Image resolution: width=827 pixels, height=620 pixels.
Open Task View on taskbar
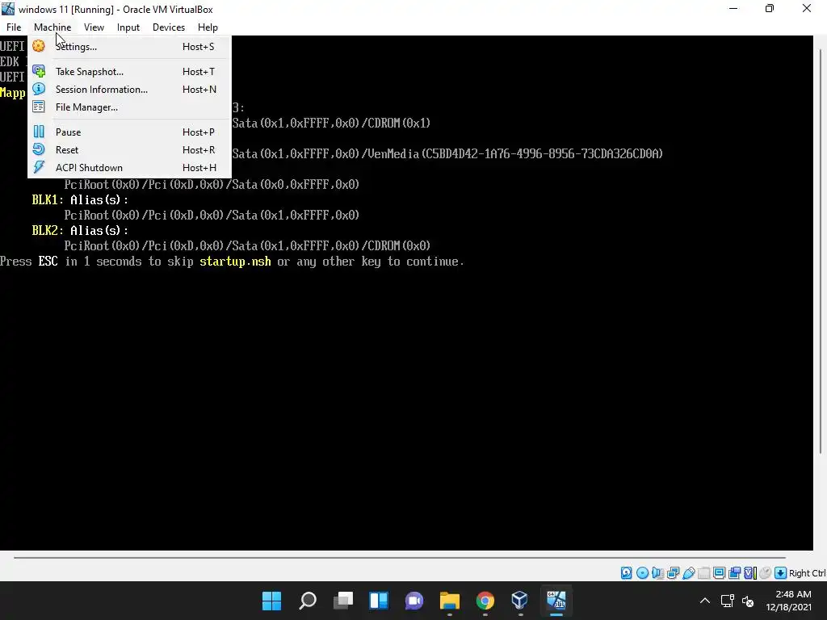point(342,601)
